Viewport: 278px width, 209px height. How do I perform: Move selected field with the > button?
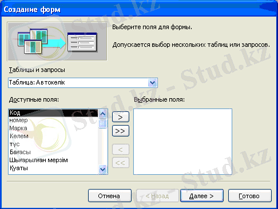(x=121, y=117)
